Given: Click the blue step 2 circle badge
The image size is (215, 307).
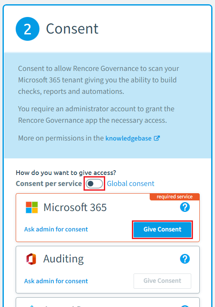Looking at the screenshot, I should pos(28,29).
